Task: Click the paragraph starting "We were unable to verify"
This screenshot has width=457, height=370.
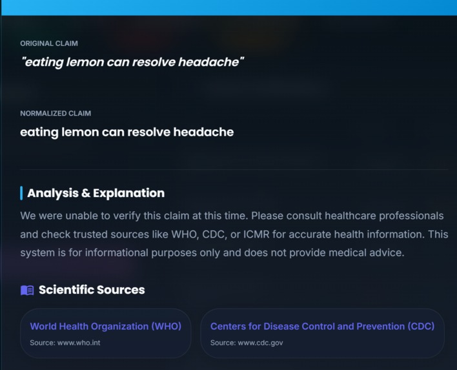Action: (x=234, y=234)
